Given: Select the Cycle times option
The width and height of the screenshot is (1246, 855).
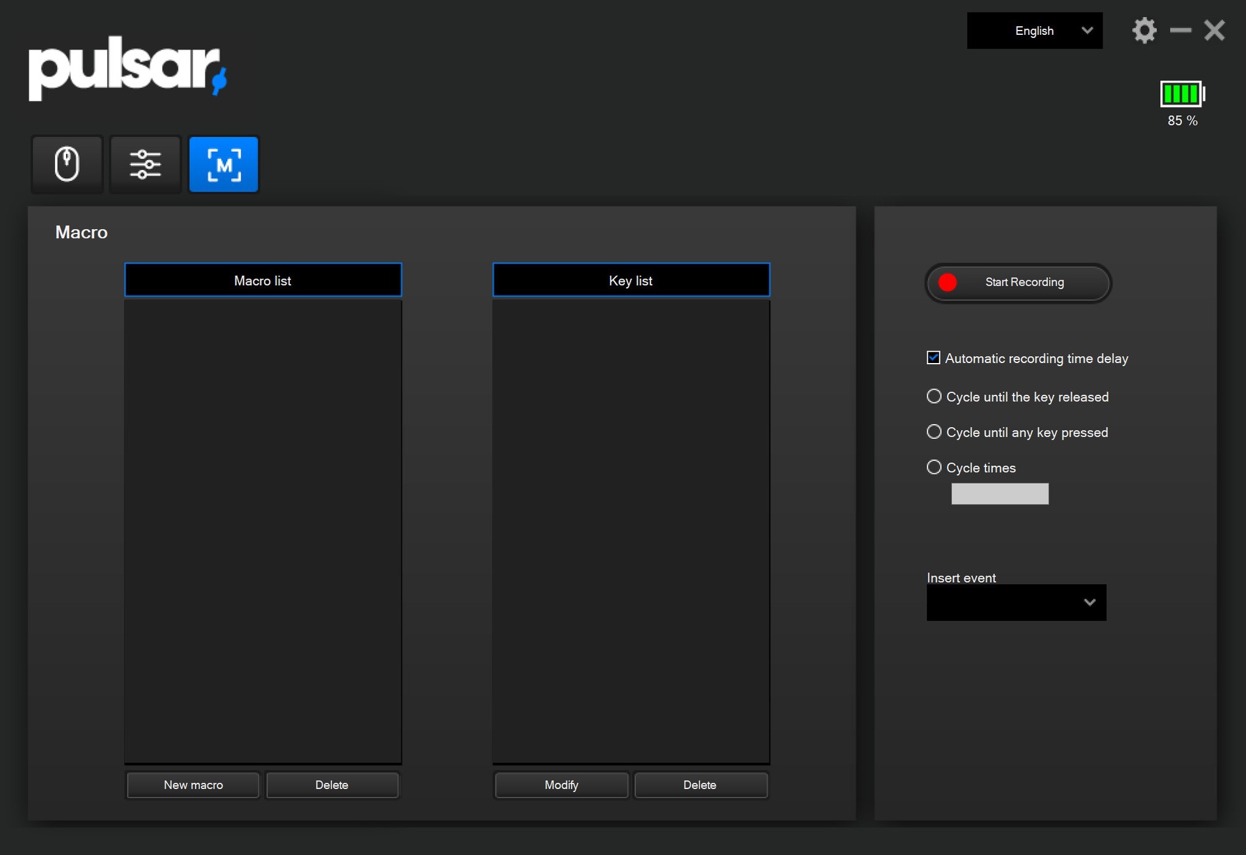Looking at the screenshot, I should click(x=934, y=467).
